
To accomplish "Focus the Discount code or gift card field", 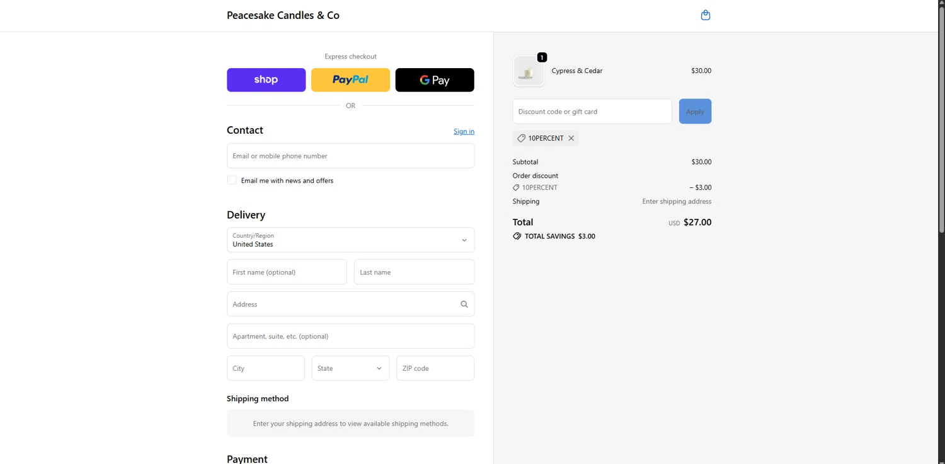I will [592, 112].
